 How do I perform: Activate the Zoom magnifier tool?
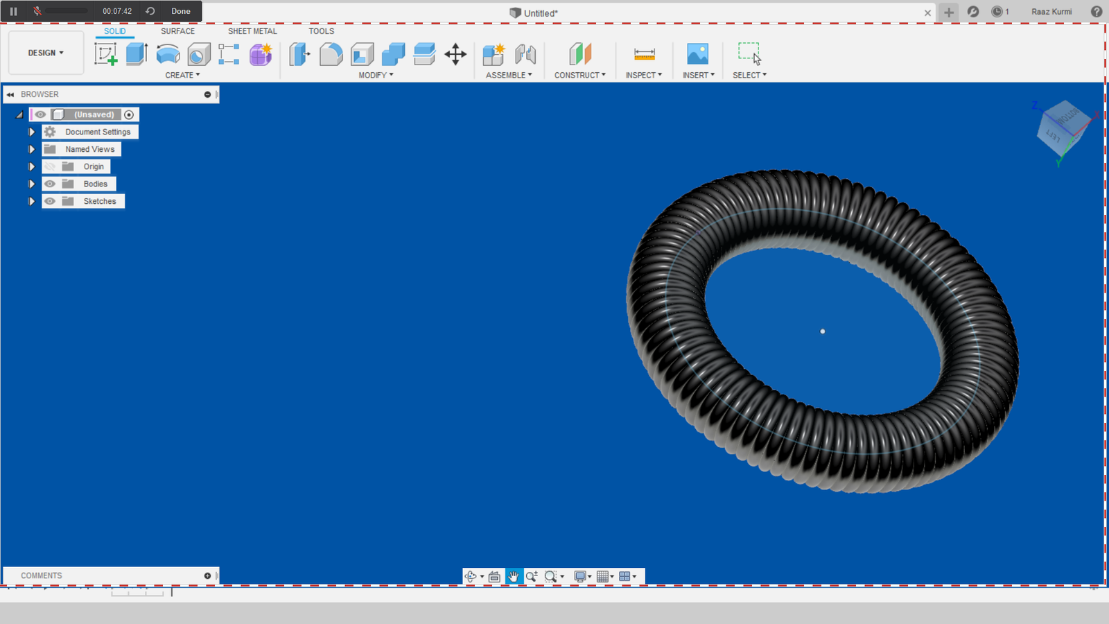[x=532, y=576]
